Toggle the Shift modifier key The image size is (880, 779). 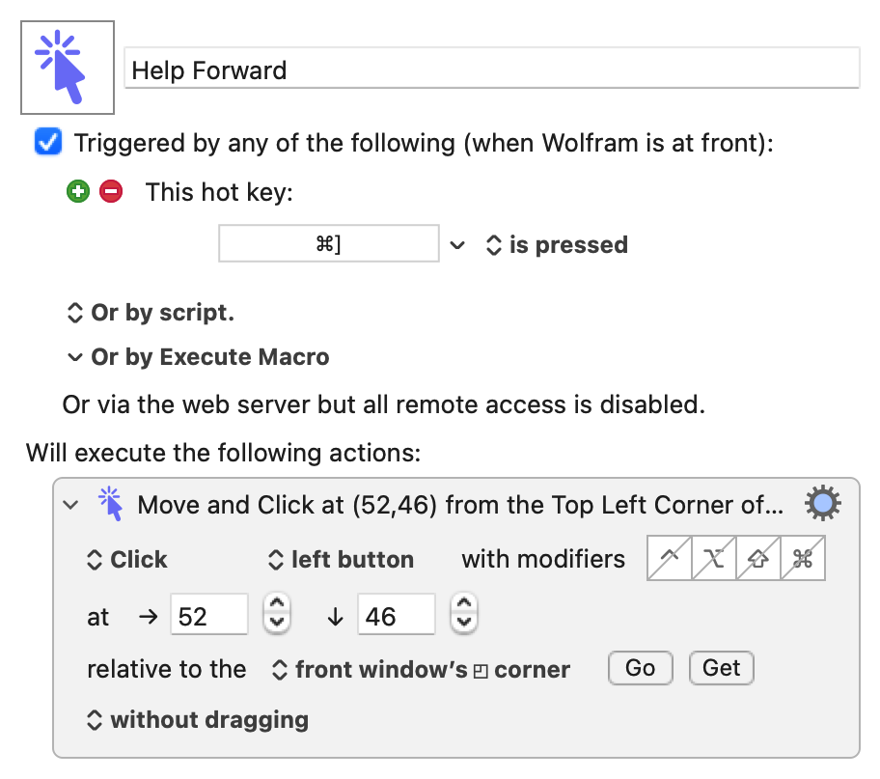coord(758,559)
